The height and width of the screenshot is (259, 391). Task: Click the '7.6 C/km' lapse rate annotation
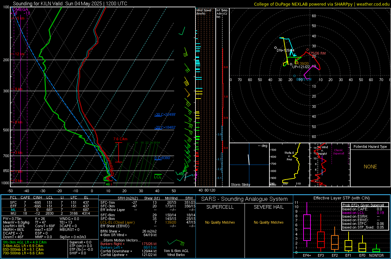point(120,139)
